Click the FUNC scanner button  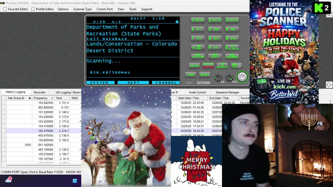[191, 75]
